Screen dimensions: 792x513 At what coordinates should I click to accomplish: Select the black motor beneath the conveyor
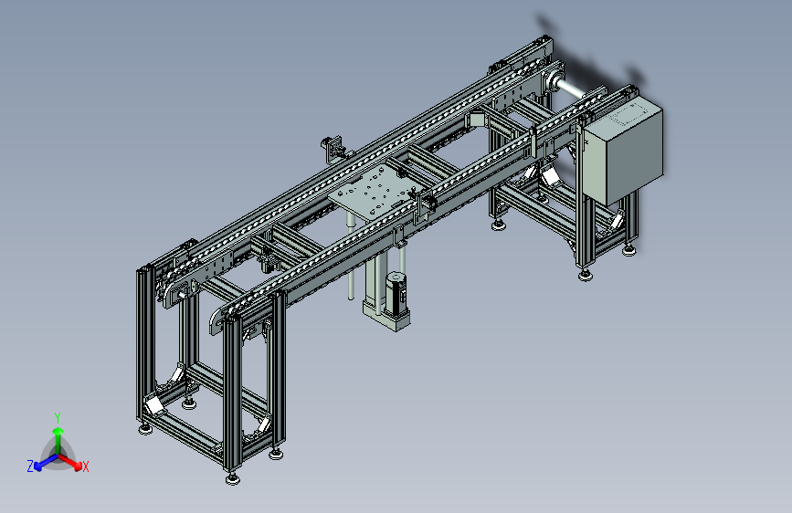point(396,295)
